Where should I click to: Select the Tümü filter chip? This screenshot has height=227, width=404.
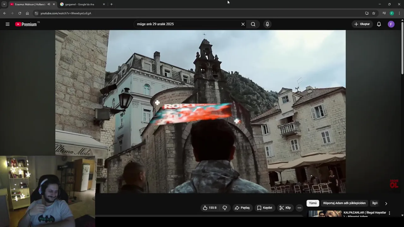click(x=313, y=203)
